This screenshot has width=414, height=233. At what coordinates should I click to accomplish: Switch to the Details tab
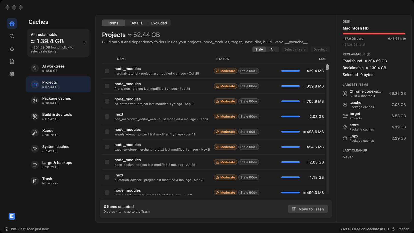136,23
